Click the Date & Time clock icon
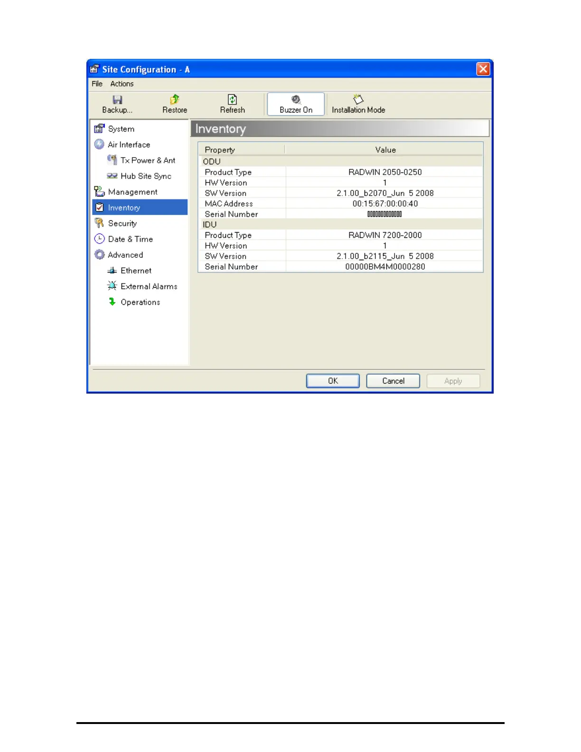The image size is (581, 752). pos(99,239)
